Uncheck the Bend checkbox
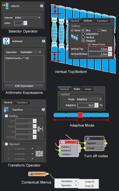119x191 pixels. [x=72, y=30]
